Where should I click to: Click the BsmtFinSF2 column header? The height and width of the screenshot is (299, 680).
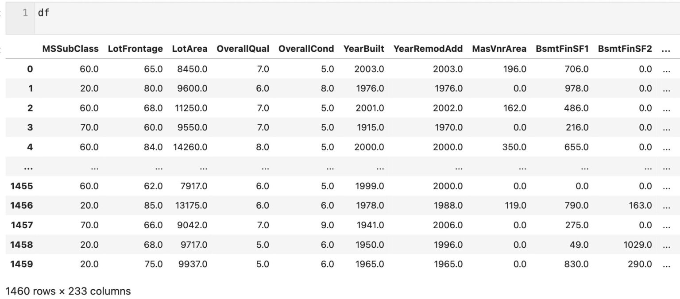pyautogui.click(x=625, y=49)
